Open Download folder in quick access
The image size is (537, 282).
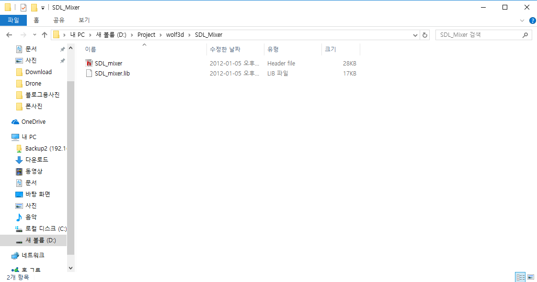click(x=38, y=72)
